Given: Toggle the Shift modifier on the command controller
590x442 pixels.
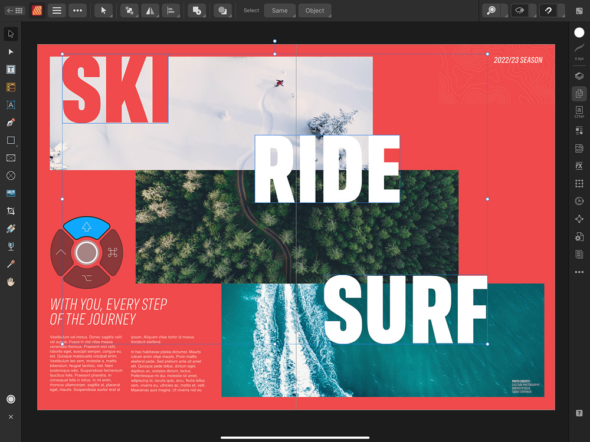Looking at the screenshot, I should pyautogui.click(x=87, y=226).
